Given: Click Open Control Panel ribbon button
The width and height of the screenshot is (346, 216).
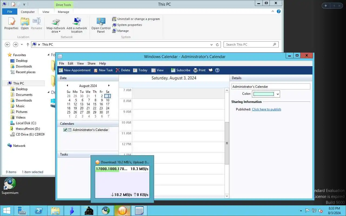Looking at the screenshot, I should (101, 25).
